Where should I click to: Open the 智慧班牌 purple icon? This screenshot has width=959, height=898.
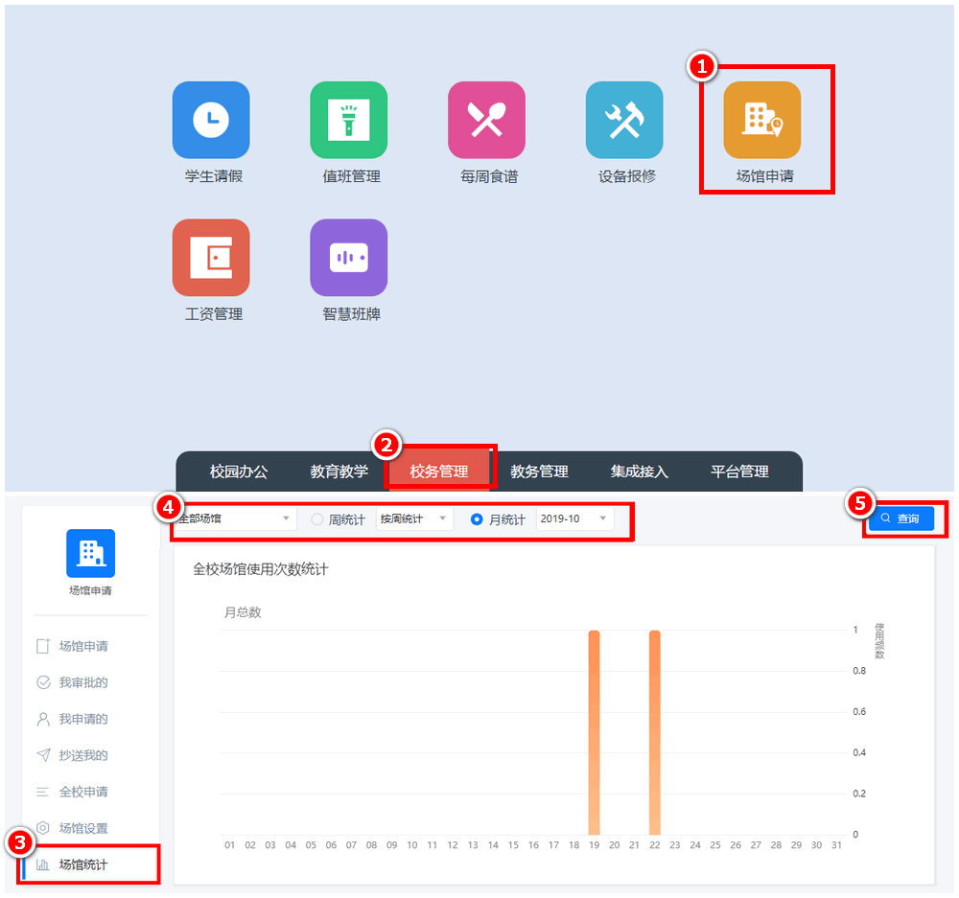click(348, 258)
